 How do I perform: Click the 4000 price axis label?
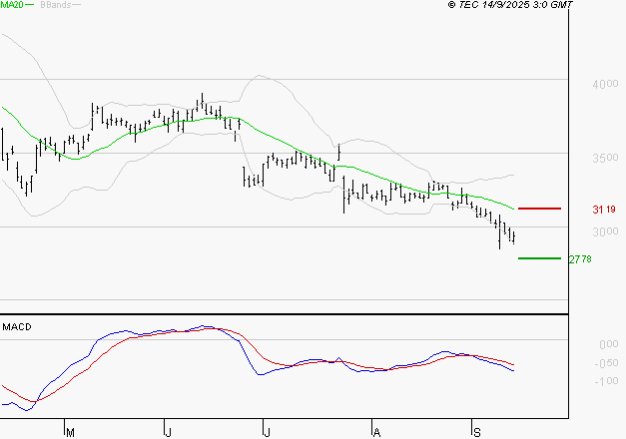pyautogui.click(x=603, y=85)
